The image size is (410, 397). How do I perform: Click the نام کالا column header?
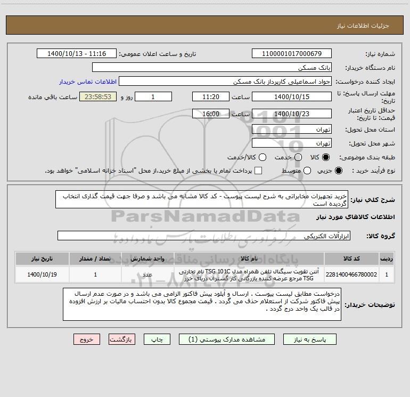click(249, 258)
